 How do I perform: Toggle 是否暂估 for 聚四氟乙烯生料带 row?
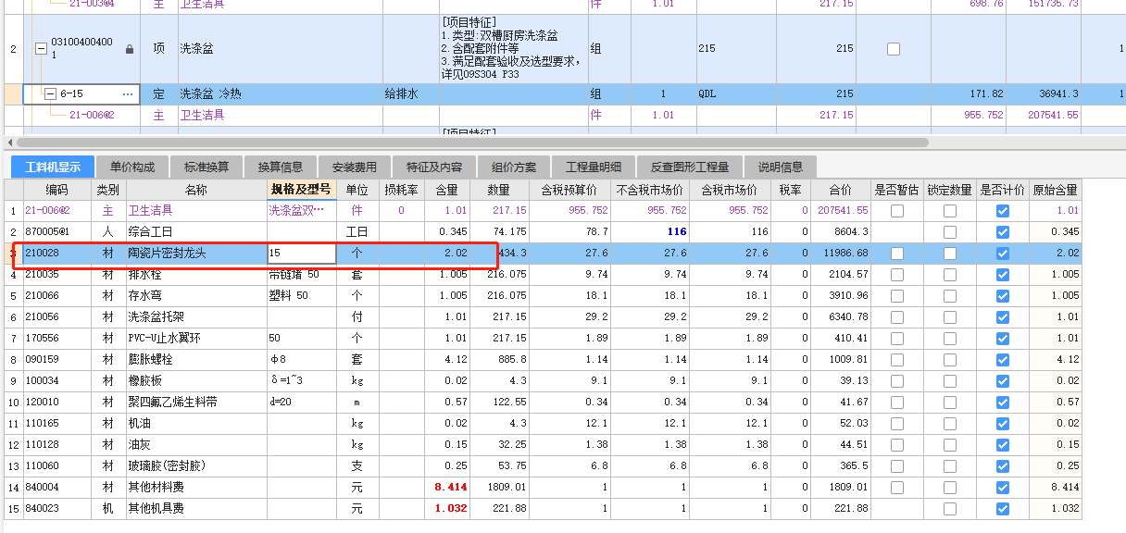(896, 403)
